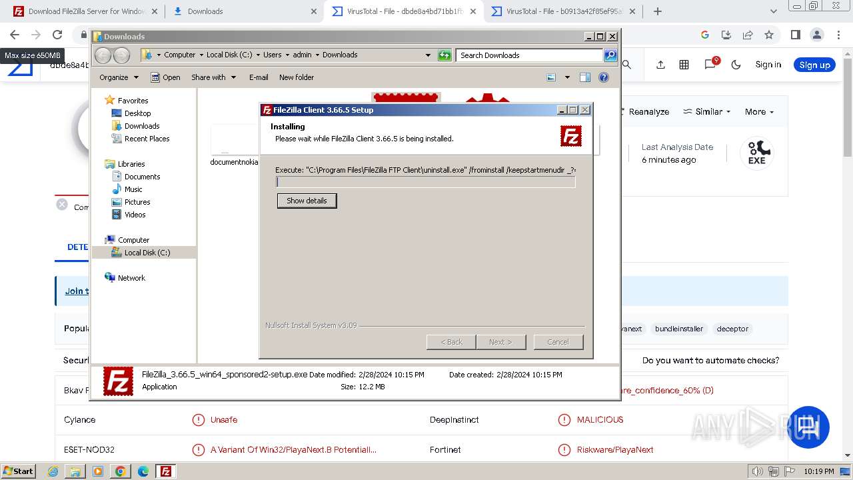Click the Show details button in FileZilla setup
The width and height of the screenshot is (853, 480).
coord(307,201)
